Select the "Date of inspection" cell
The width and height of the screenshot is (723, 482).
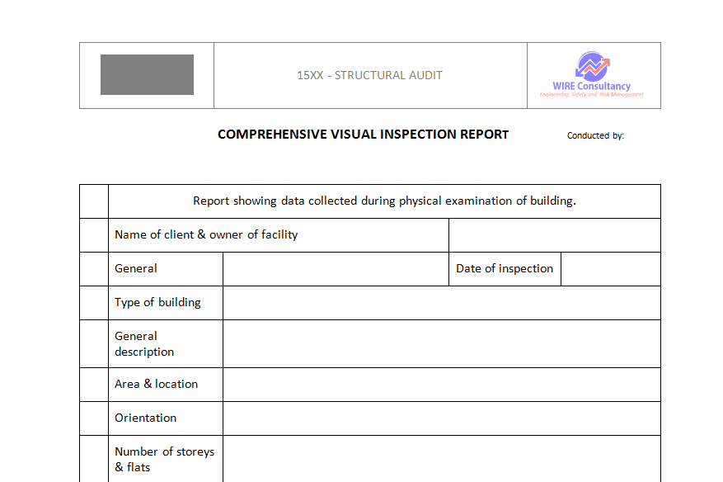pyautogui.click(x=505, y=268)
